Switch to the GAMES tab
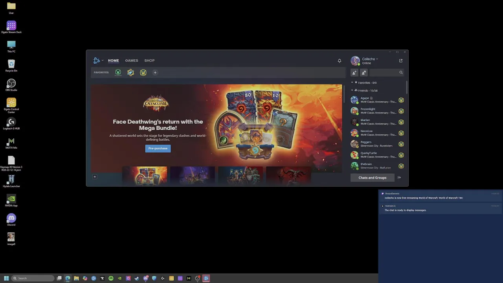Image resolution: width=503 pixels, height=283 pixels. [132, 61]
